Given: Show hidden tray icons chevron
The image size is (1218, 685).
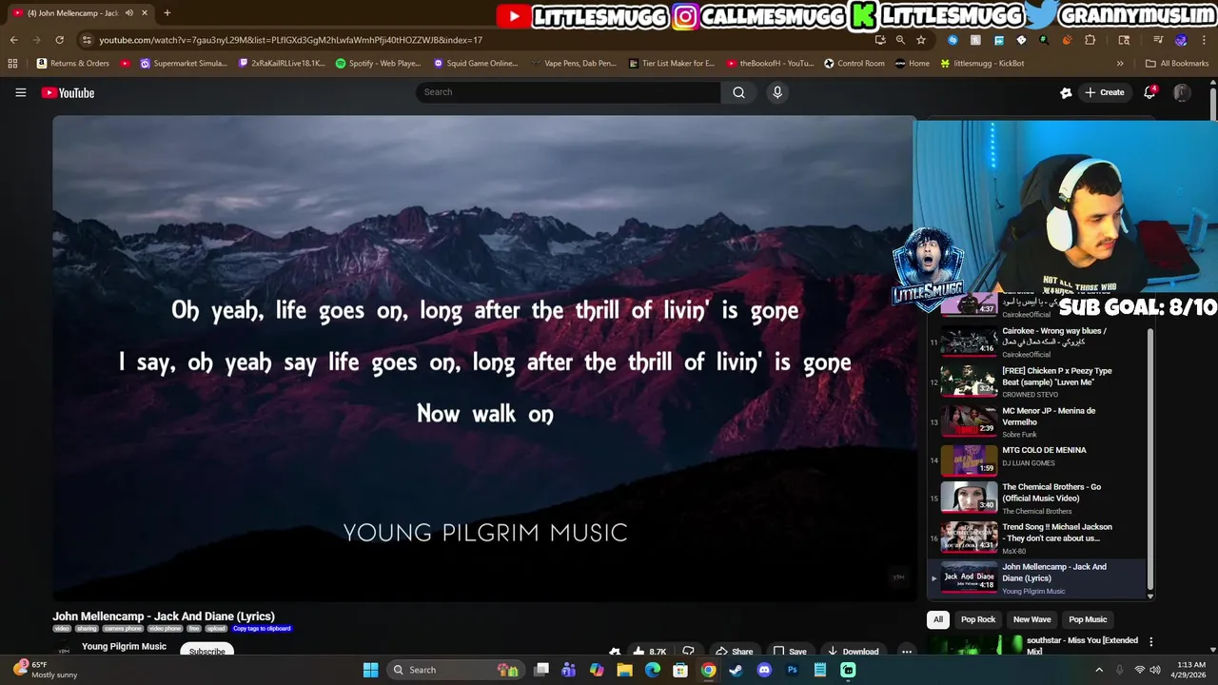Looking at the screenshot, I should point(1099,670).
